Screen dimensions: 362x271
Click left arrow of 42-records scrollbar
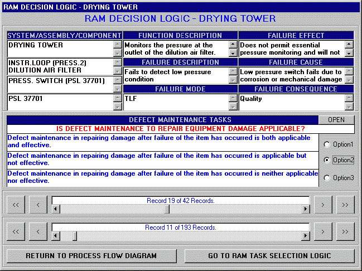56,209
